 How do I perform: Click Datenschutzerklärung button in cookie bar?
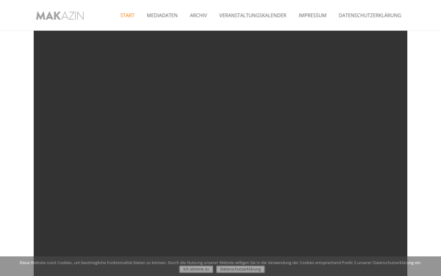point(240,269)
